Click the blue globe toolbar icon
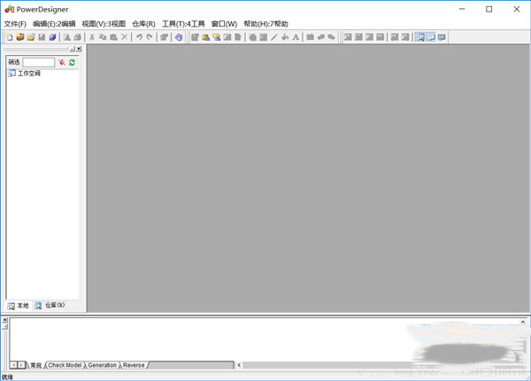The image size is (531, 381). point(179,37)
